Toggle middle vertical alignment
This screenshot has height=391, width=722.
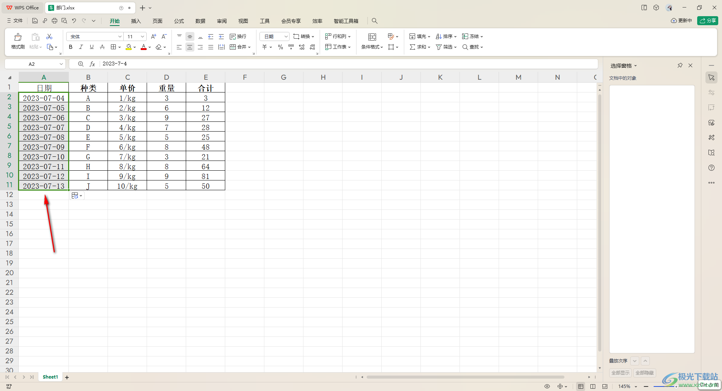[x=190, y=36]
